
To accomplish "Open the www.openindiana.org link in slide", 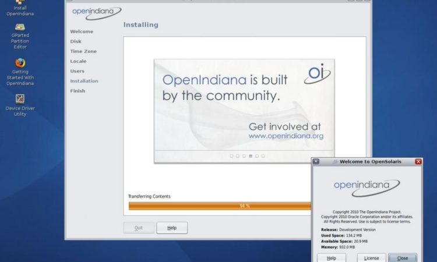I will click(286, 136).
